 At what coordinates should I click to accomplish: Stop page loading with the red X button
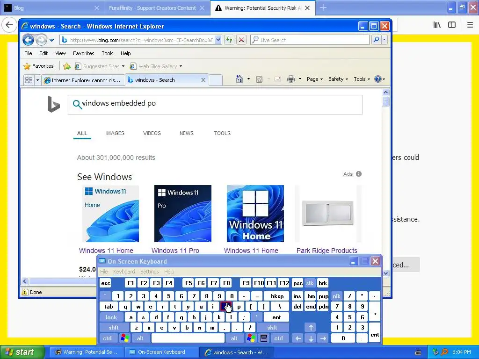coord(241,40)
